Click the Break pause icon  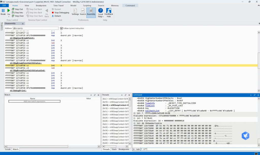[x=3, y=11]
